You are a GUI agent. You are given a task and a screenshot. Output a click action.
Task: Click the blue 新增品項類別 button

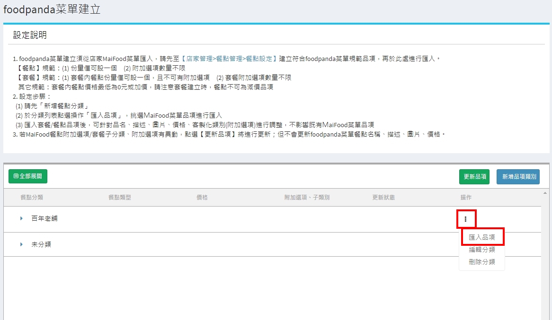[518, 176]
